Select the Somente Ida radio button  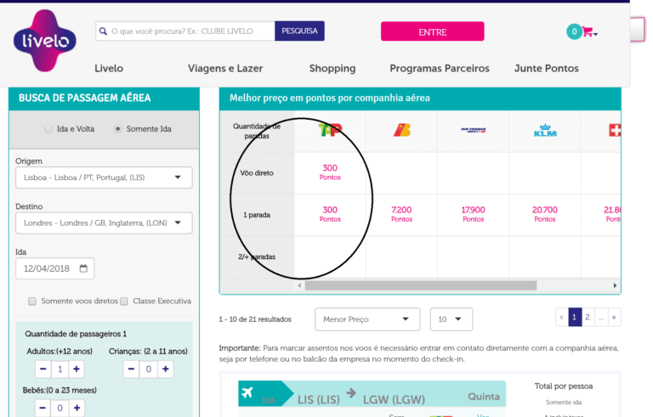tap(117, 129)
